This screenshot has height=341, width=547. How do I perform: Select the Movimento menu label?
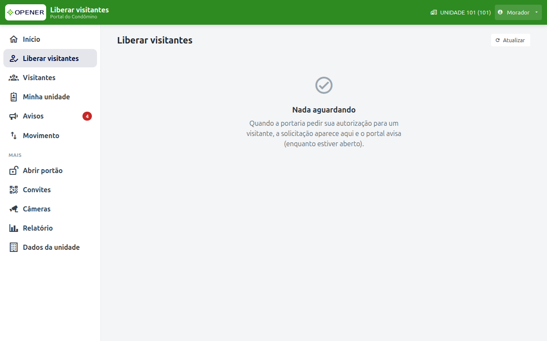pos(41,136)
